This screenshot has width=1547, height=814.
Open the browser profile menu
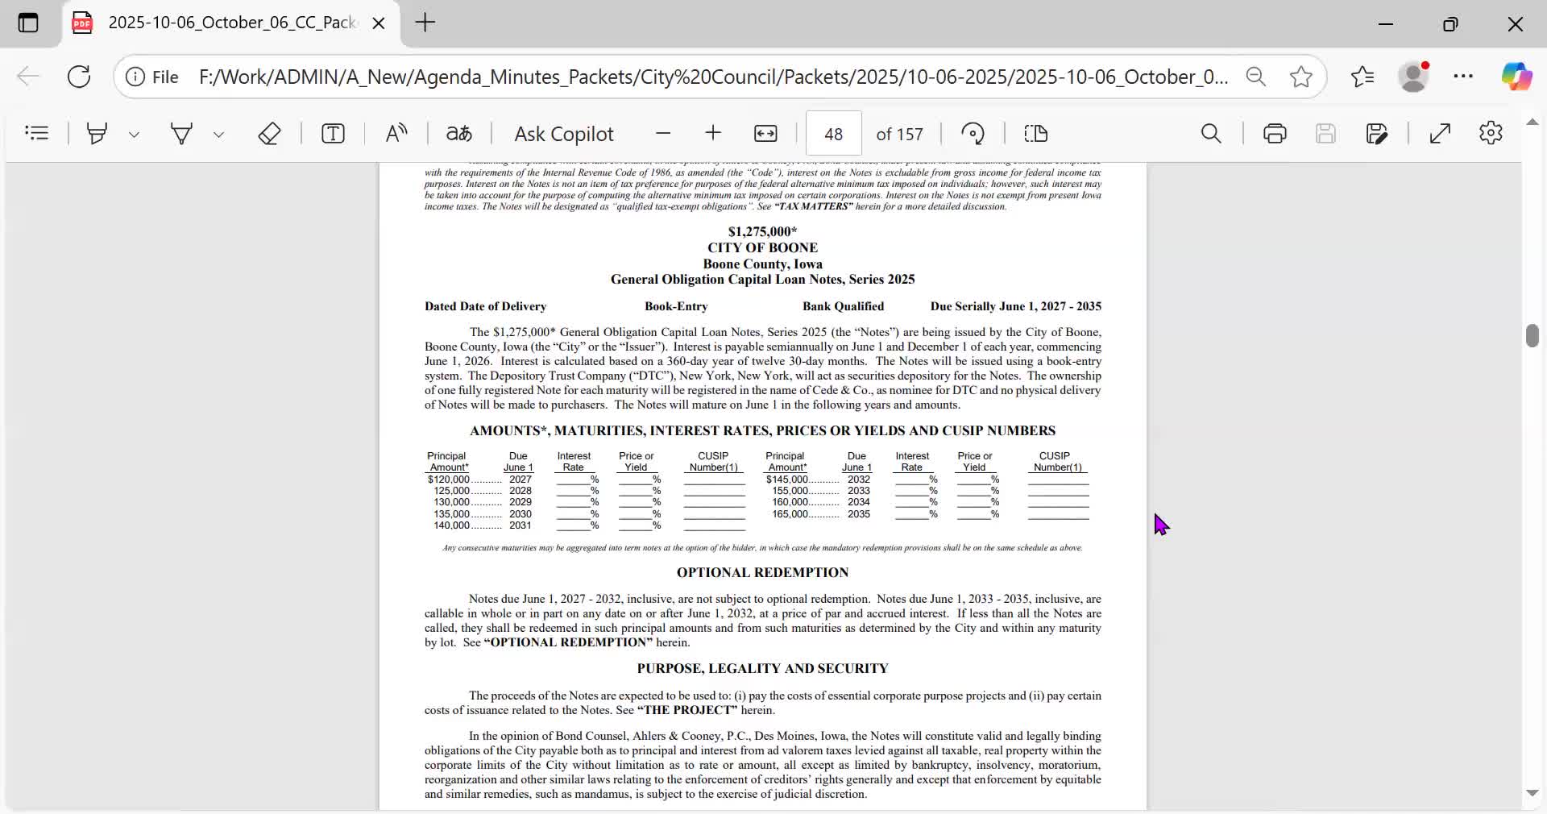click(x=1413, y=77)
